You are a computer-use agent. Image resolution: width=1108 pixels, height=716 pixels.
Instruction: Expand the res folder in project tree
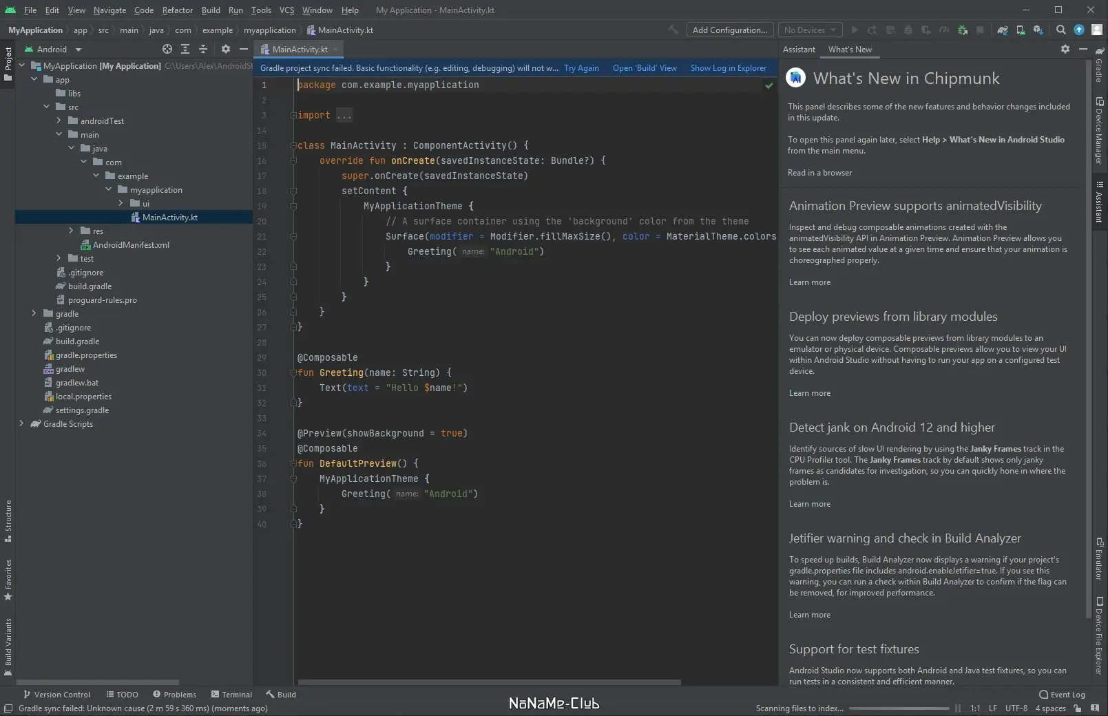(71, 231)
